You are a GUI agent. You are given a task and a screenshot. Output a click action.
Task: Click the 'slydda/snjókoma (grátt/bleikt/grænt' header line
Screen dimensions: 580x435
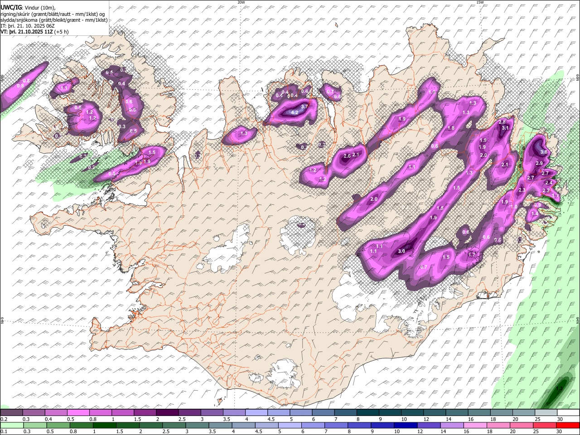(x=54, y=20)
